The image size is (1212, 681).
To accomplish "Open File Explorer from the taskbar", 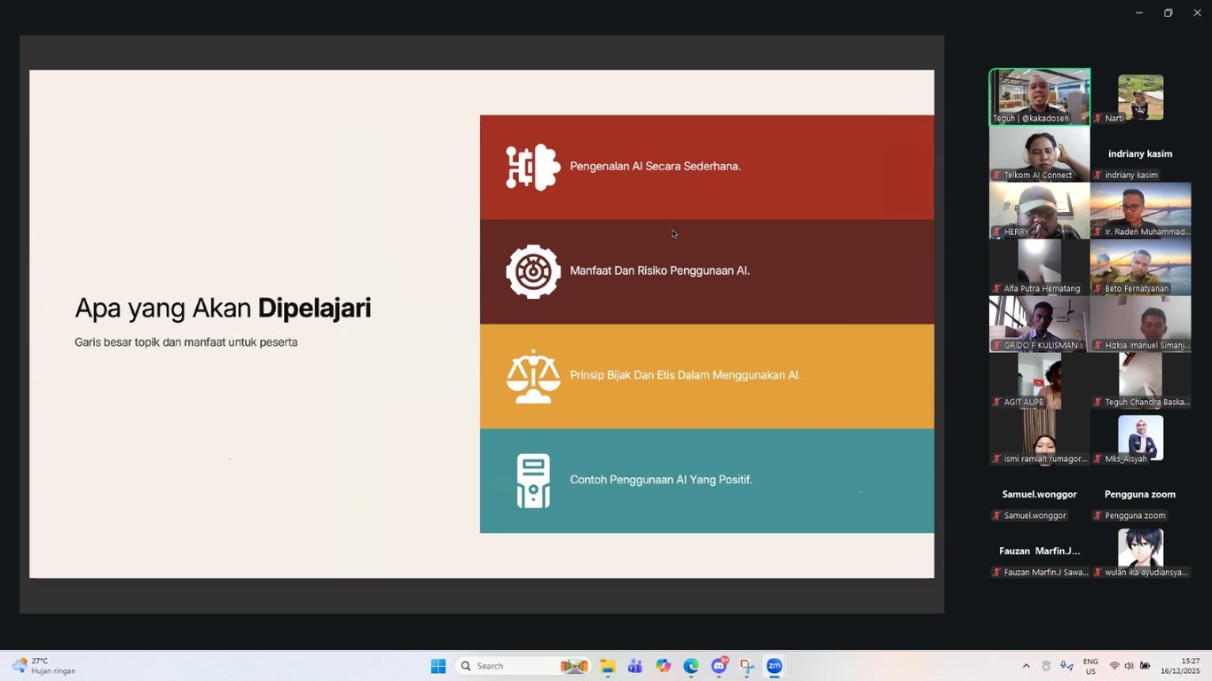I will pos(608,666).
